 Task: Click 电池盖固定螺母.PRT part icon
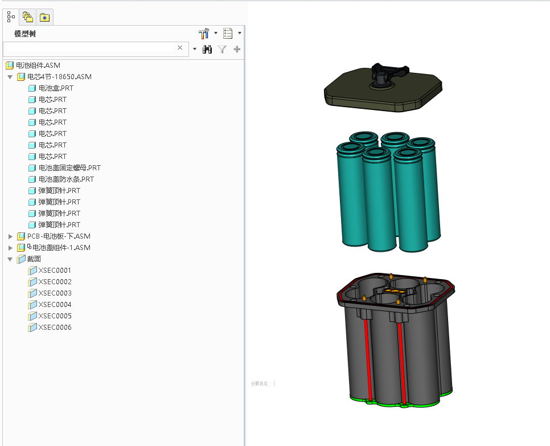[x=32, y=167]
